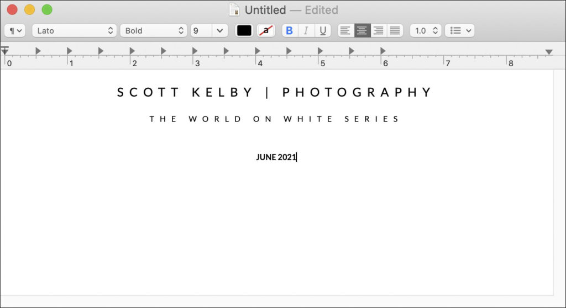
Task: Click the Untitled document title
Action: pos(265,10)
